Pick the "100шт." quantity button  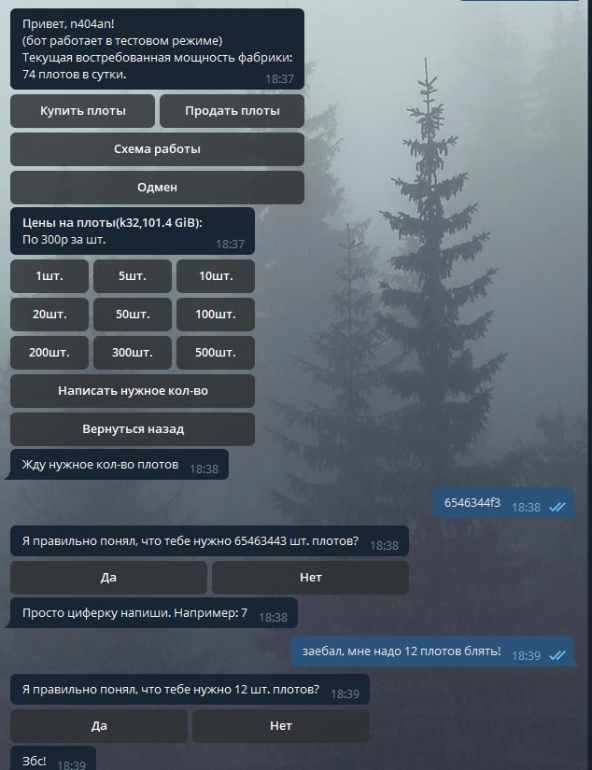click(215, 315)
